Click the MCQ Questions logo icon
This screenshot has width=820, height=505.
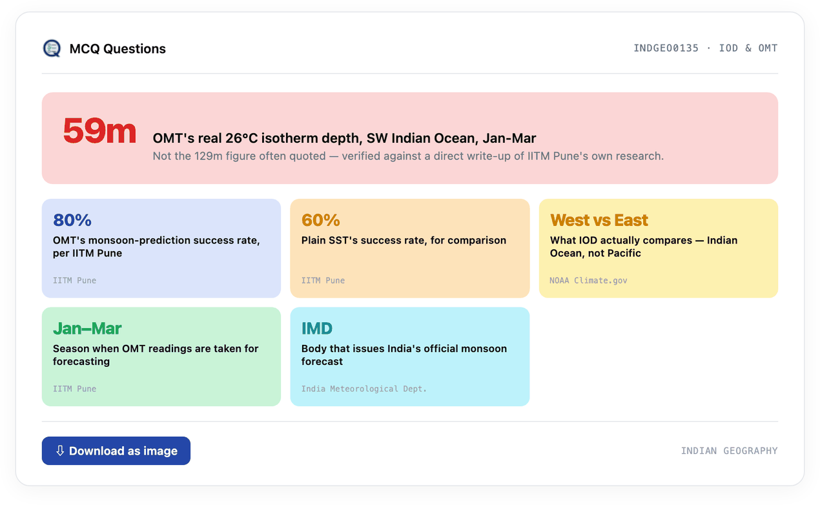[x=52, y=48]
